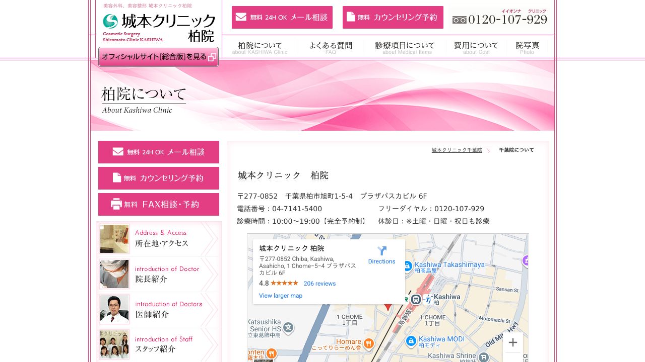This screenshot has height=362, width=645.
Task: Click the FAX icon on FAX相談・予約 sidebar button
Action: click(x=117, y=204)
